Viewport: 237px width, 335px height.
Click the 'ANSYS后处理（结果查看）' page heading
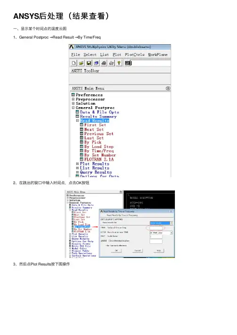point(62,16)
